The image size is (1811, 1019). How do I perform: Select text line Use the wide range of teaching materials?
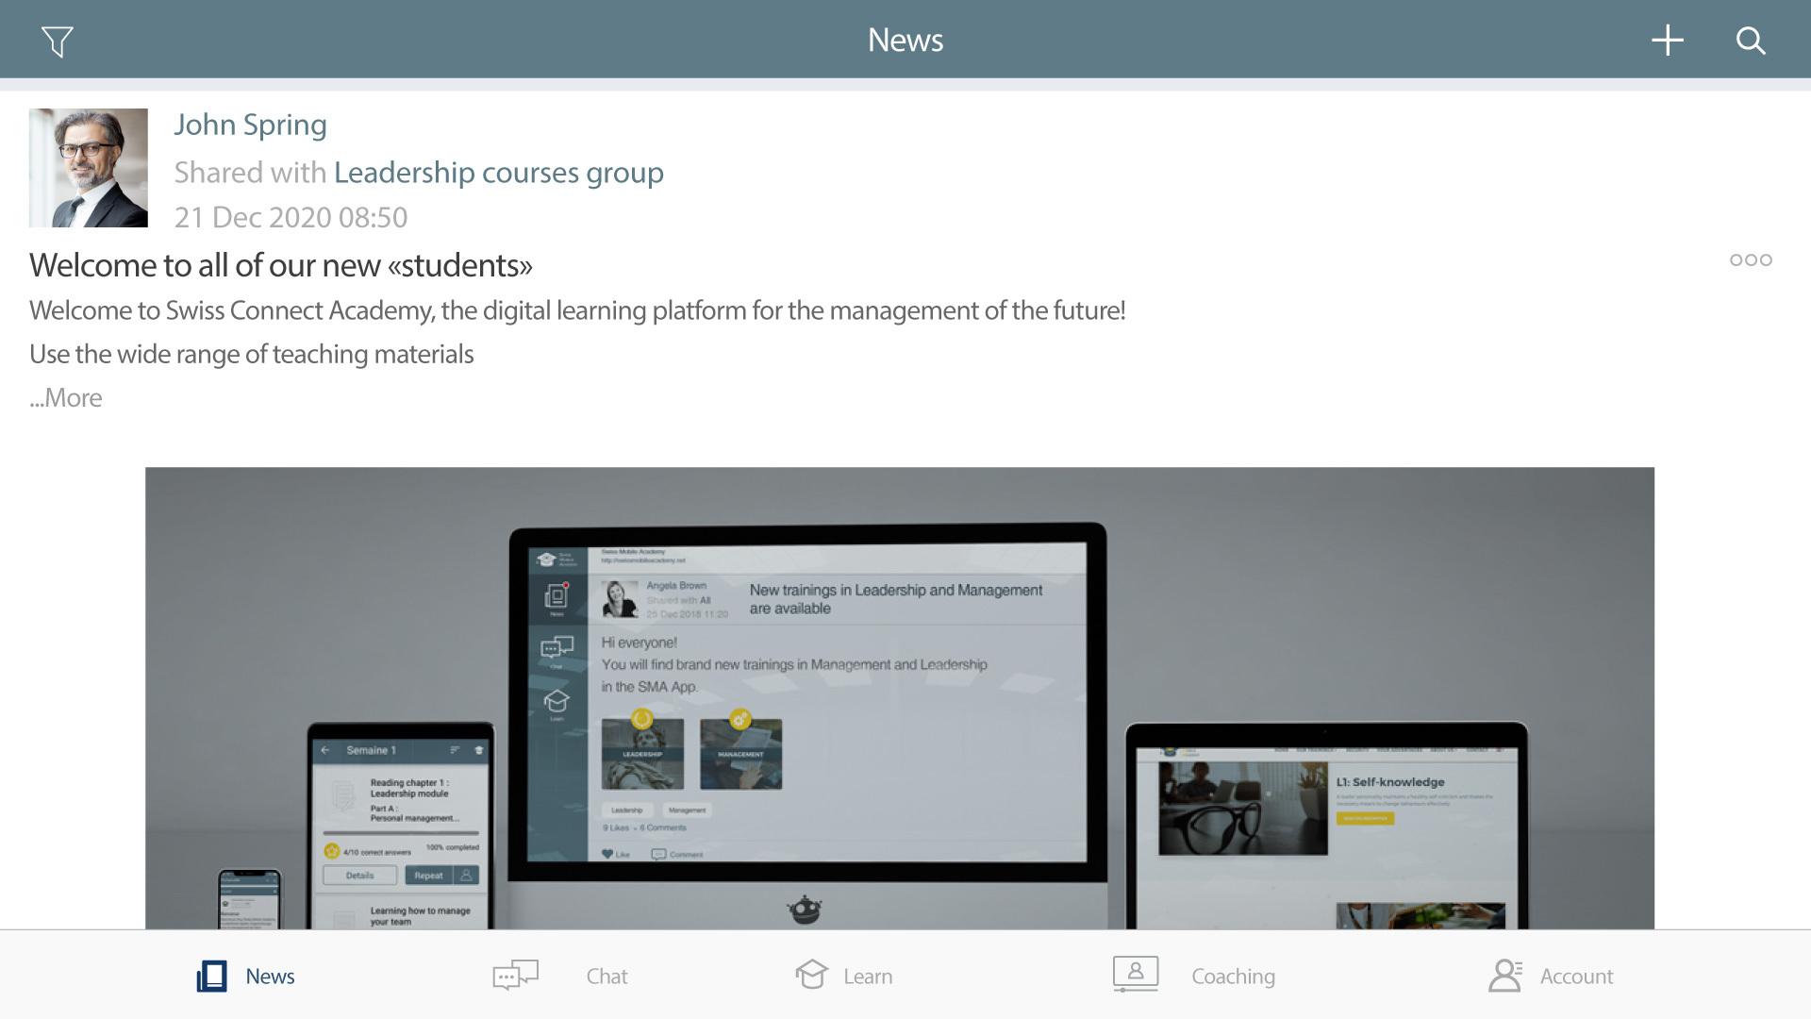252,354
